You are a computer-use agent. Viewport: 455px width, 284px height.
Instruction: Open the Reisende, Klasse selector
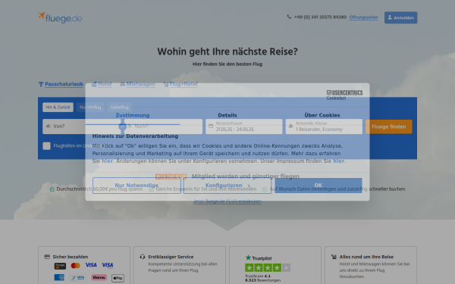pos(324,126)
